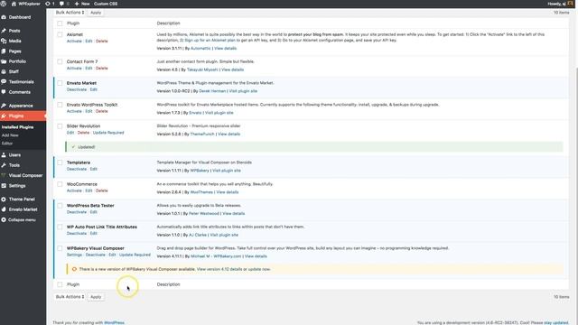Open Custom CSS in the admin bar
This screenshot has width=578, height=325.
106,4
